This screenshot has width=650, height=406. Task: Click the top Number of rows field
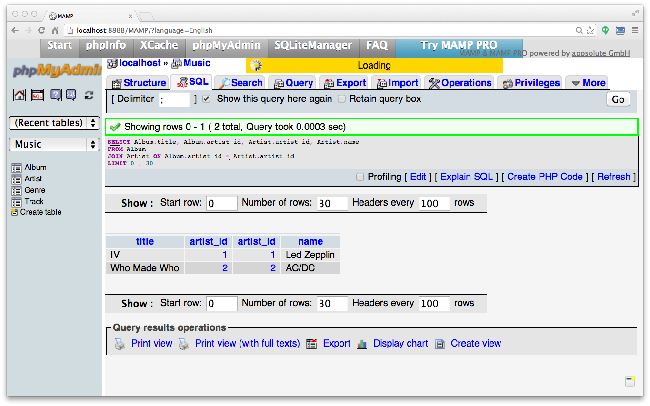(332, 203)
